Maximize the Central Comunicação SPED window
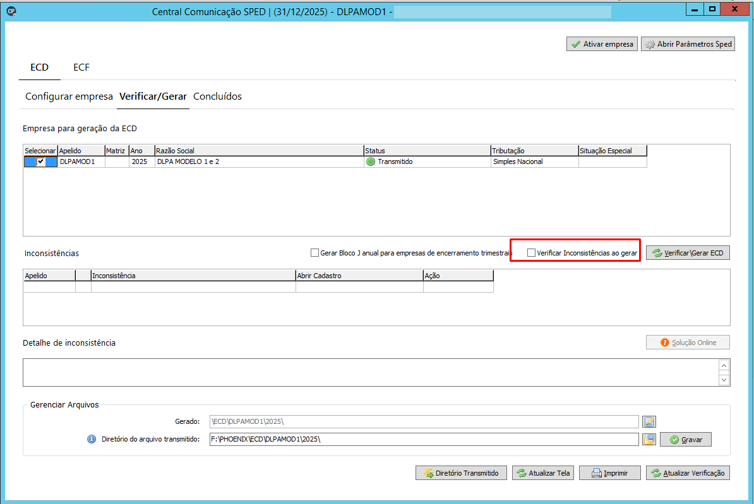This screenshot has height=504, width=754. (x=712, y=9)
